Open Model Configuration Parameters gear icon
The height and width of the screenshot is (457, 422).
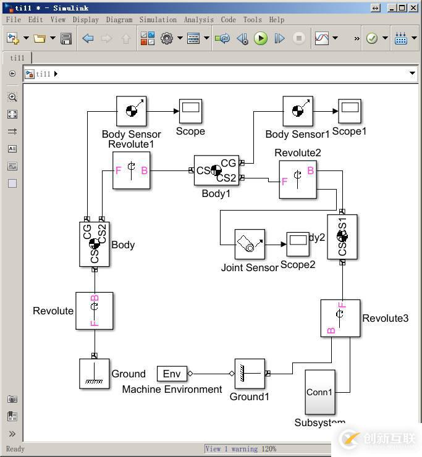[x=167, y=38]
